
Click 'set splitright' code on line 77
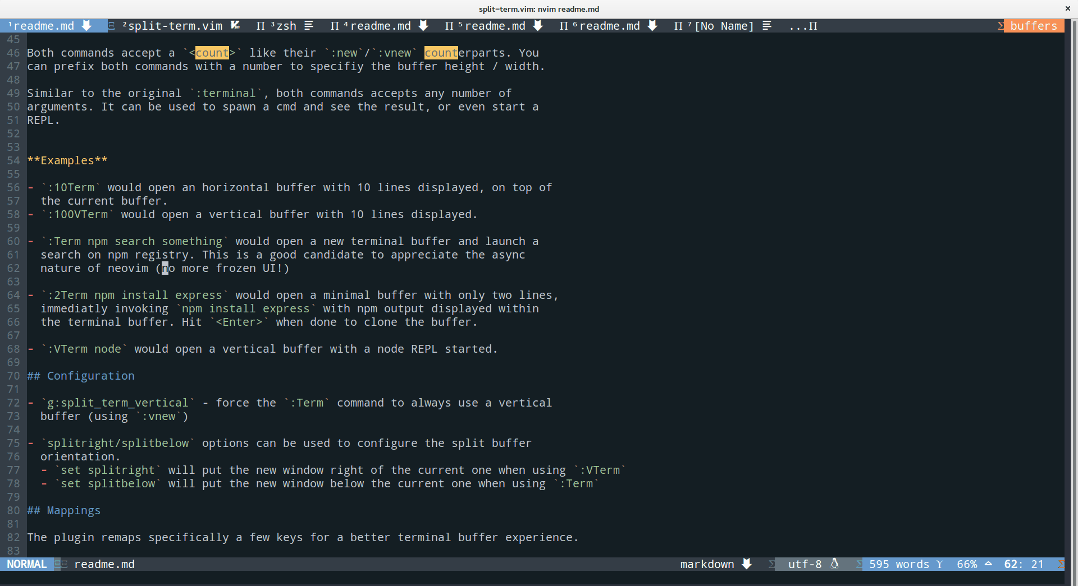(108, 470)
